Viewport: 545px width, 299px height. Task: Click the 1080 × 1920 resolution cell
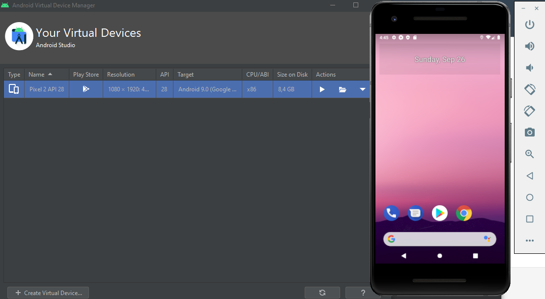click(x=129, y=89)
